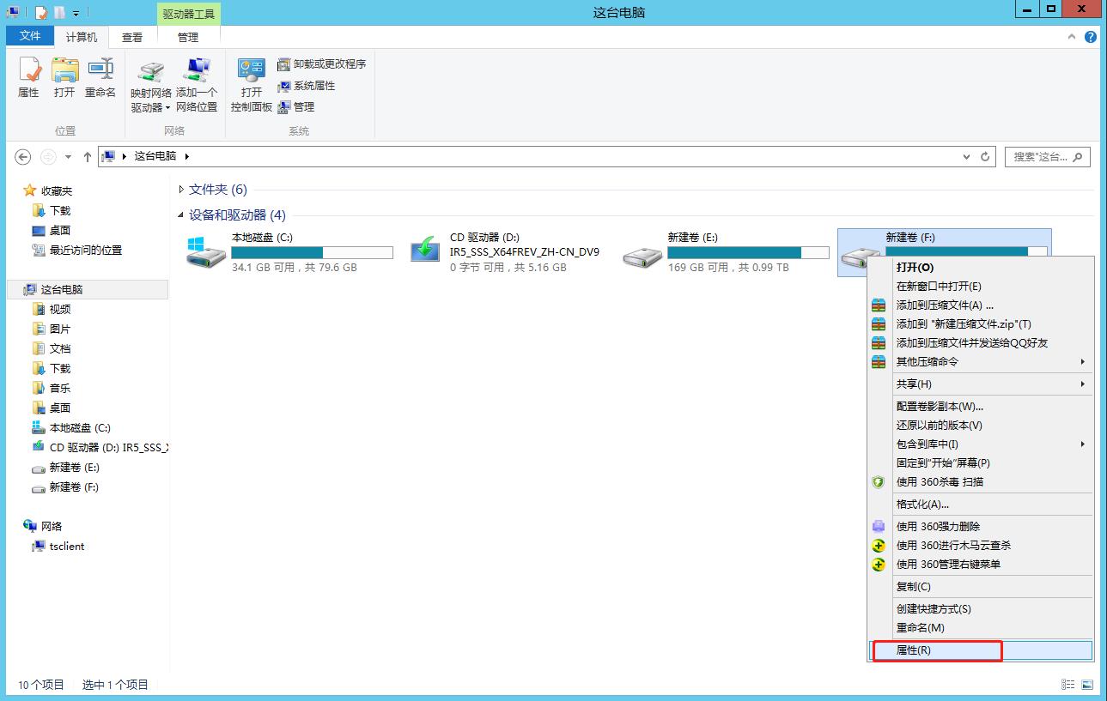Switch to the Computer (计算机) tab

82,37
